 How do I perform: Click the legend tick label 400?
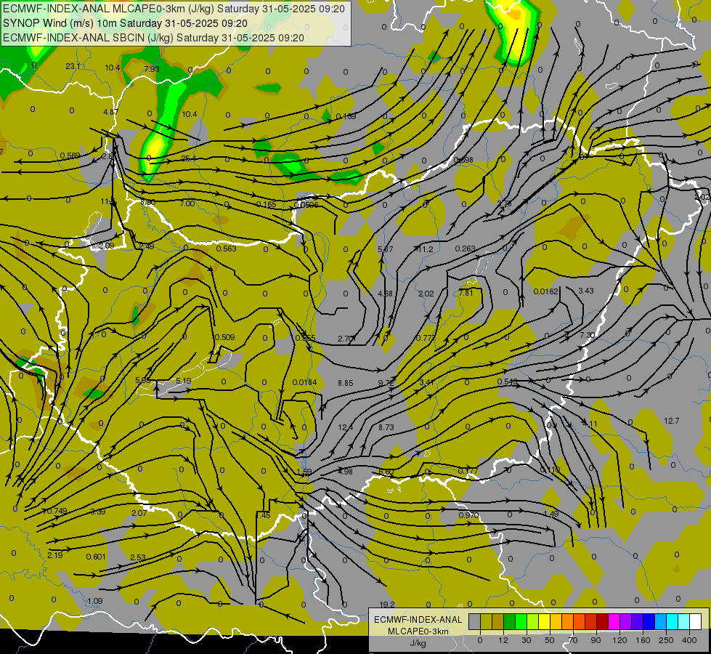click(689, 640)
